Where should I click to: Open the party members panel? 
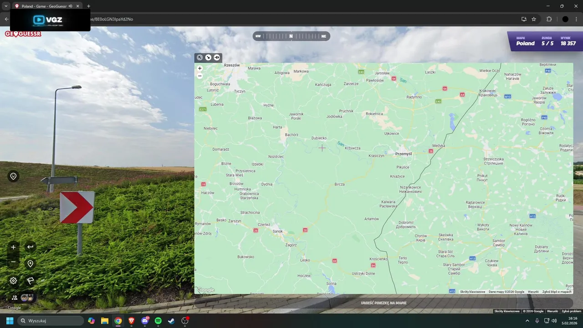click(x=22, y=297)
